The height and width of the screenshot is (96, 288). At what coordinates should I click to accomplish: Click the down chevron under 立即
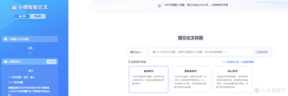[x=30, y=53]
